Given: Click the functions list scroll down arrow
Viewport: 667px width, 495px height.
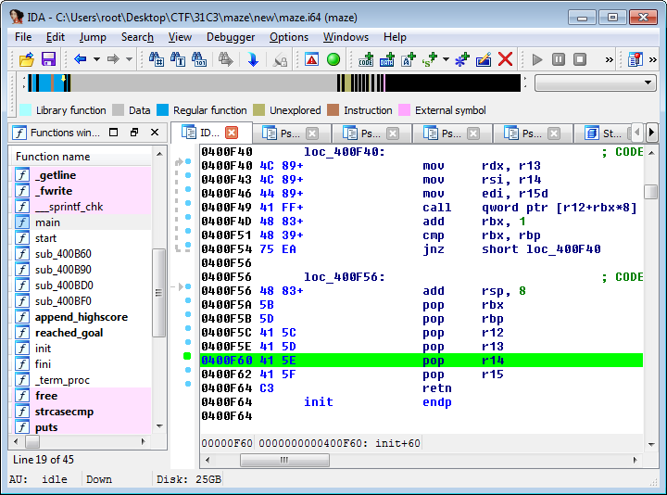Looking at the screenshot, I should [x=159, y=426].
